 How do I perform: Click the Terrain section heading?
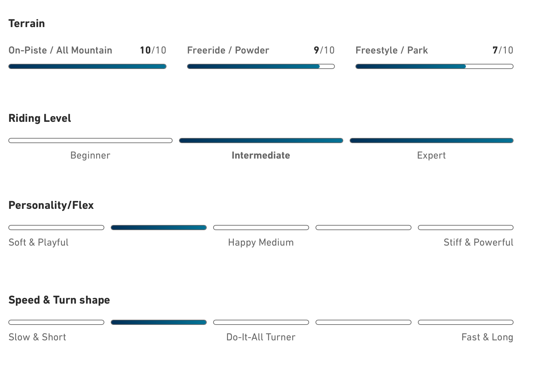point(27,24)
